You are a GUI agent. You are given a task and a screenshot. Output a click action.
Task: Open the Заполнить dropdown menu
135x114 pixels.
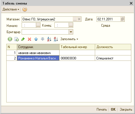click(x=69, y=39)
